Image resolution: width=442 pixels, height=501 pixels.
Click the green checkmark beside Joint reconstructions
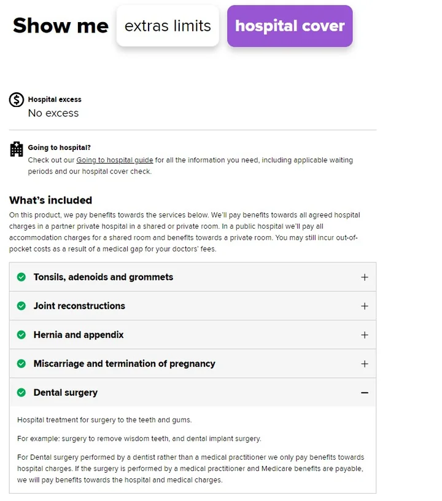pos(21,306)
